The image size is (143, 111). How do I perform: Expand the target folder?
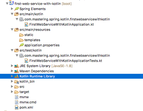(x=12, y=91)
